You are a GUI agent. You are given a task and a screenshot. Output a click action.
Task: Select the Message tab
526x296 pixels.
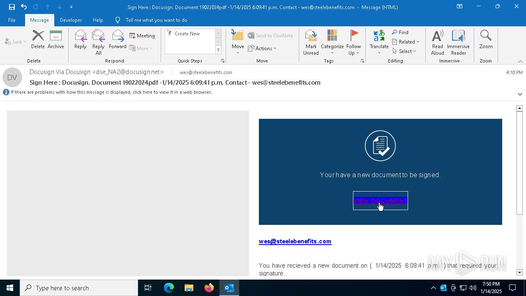[39, 20]
